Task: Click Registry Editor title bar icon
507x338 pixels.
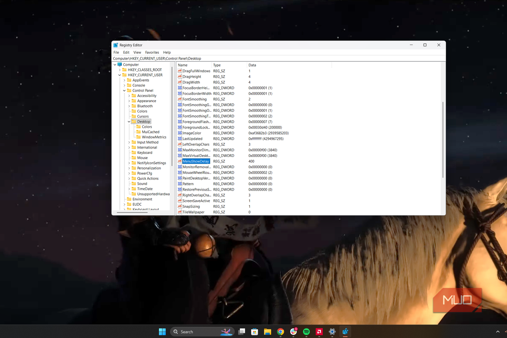Action: tap(116, 45)
